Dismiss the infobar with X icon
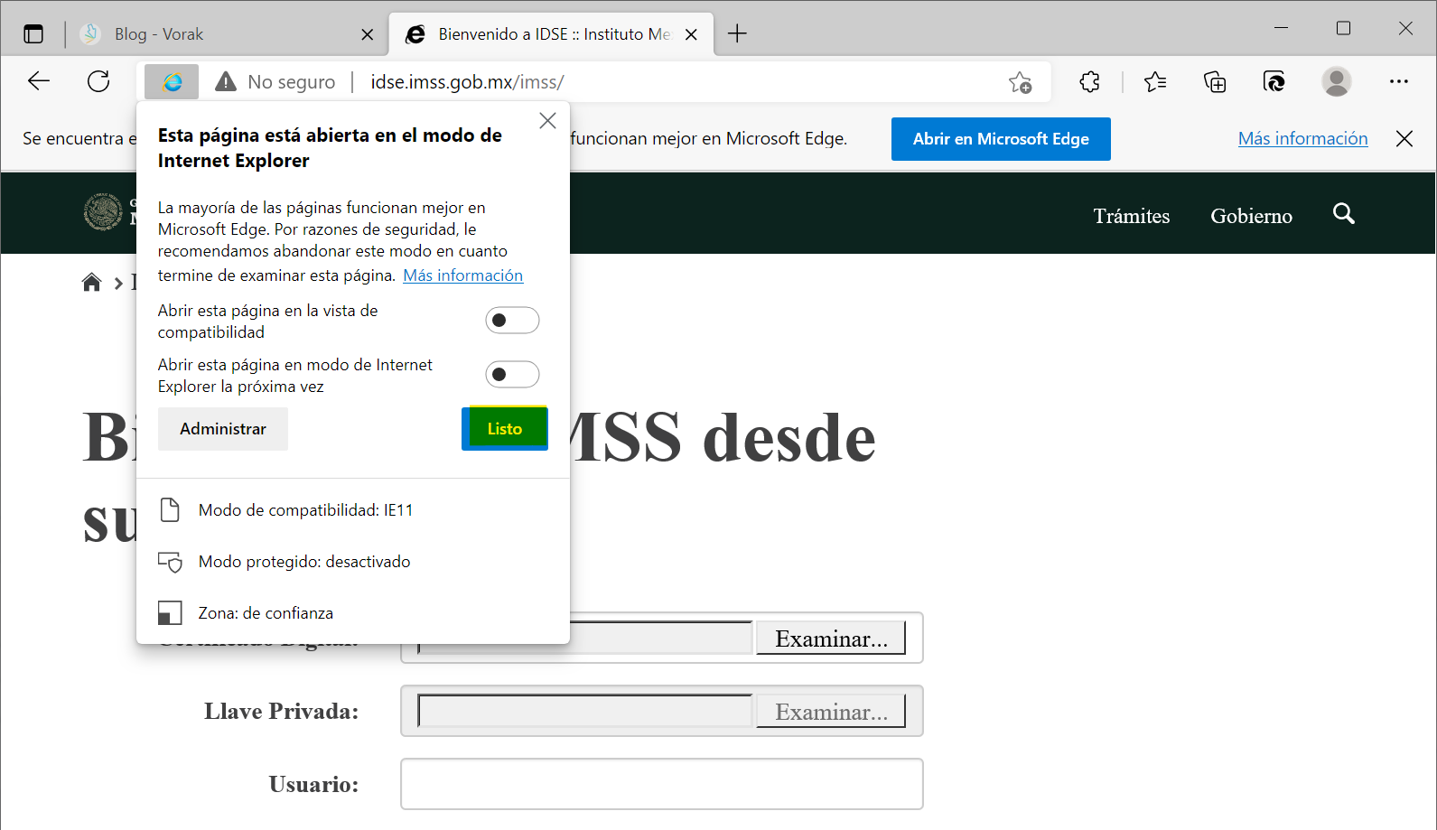Image resolution: width=1437 pixels, height=830 pixels. point(1404,138)
